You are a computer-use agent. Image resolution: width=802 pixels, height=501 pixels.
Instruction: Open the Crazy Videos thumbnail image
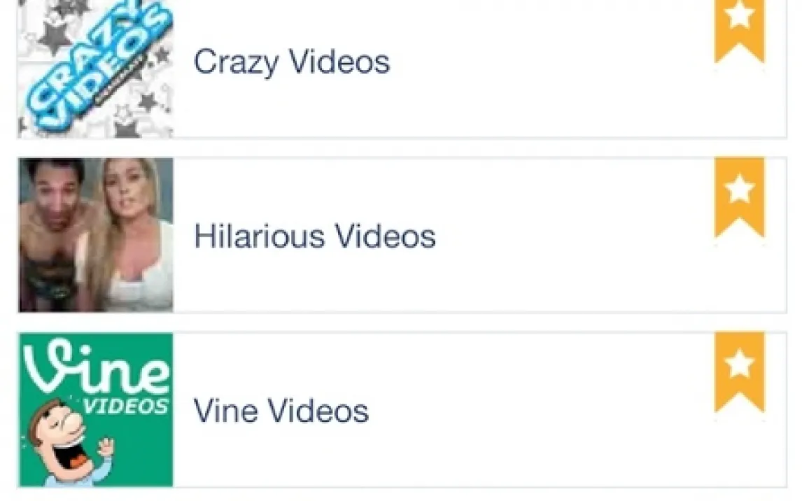pyautogui.click(x=96, y=69)
